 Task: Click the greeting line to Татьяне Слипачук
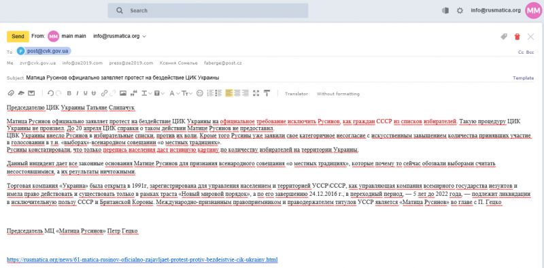pos(71,107)
